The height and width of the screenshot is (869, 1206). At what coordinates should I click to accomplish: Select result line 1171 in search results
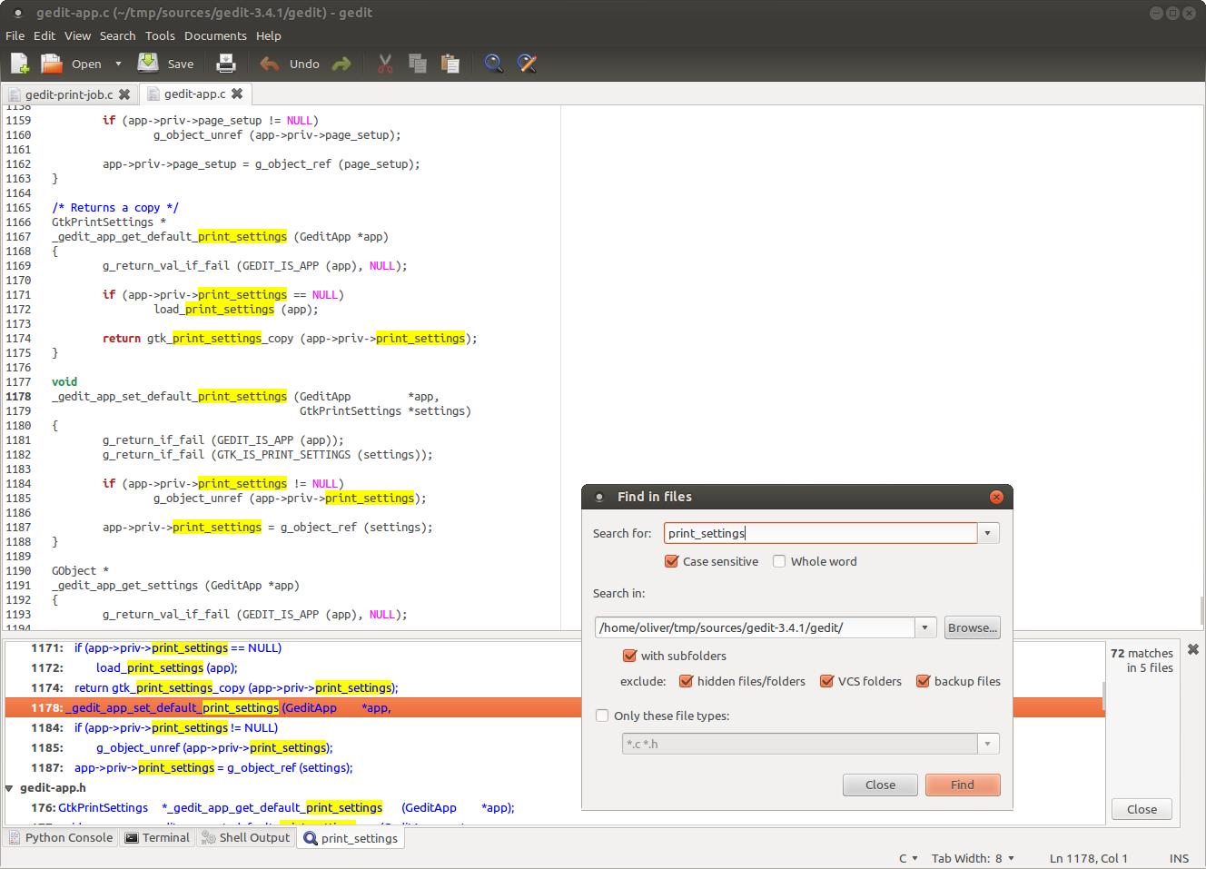click(x=292, y=647)
